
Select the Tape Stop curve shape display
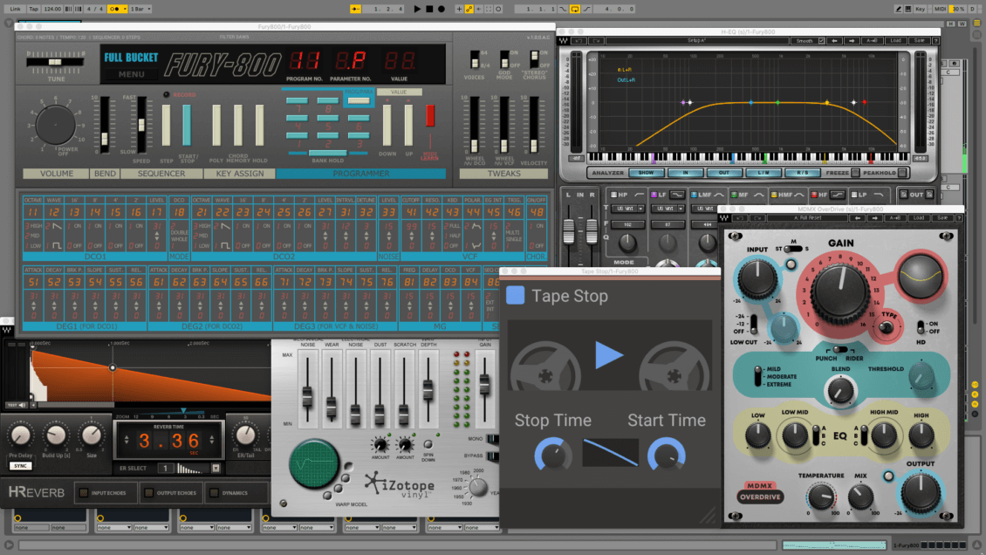point(610,453)
